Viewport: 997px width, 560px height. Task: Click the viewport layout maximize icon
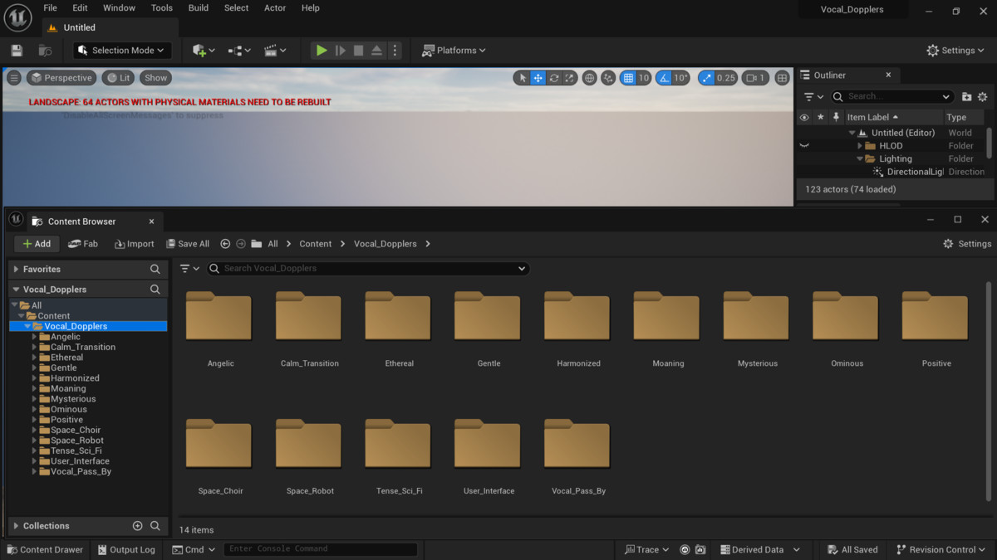click(782, 78)
